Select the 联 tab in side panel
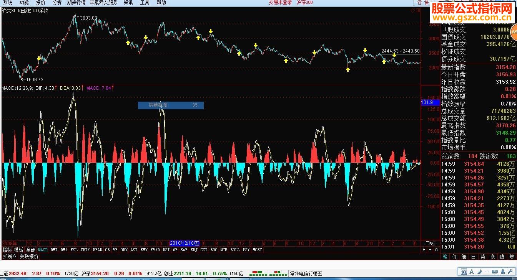 pos(492,257)
